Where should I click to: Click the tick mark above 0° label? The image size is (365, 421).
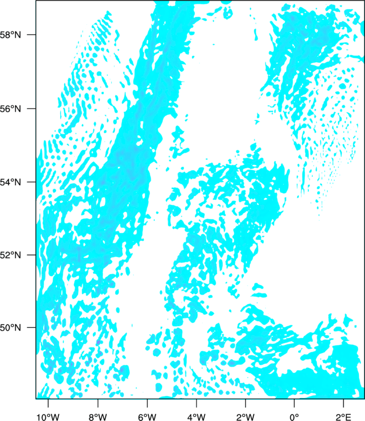pyautogui.click(x=294, y=401)
